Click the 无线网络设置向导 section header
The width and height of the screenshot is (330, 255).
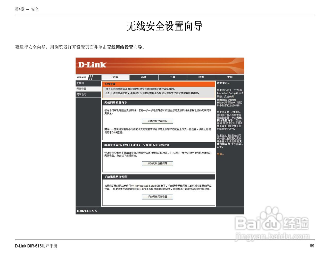pos(159,103)
